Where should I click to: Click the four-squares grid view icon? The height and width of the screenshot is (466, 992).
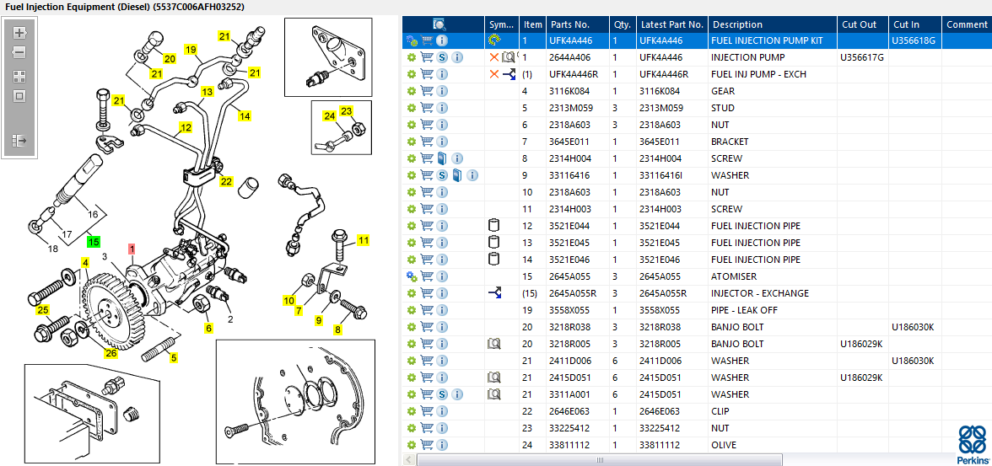19,78
